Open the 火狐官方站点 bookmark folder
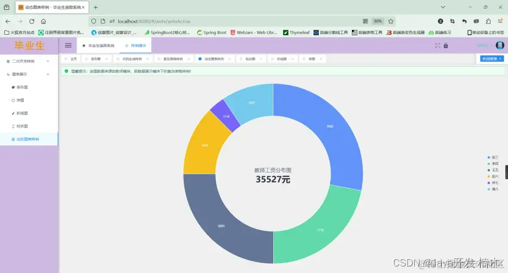This screenshot has width=508, height=273. click(x=19, y=33)
